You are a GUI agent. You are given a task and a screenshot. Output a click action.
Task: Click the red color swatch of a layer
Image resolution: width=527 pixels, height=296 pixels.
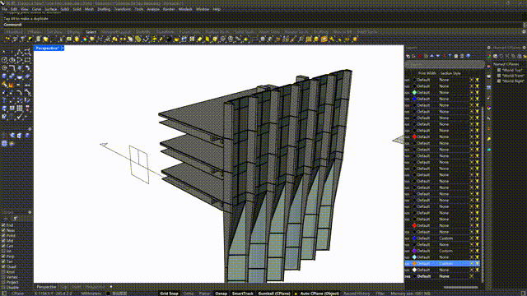pyautogui.click(x=414, y=137)
